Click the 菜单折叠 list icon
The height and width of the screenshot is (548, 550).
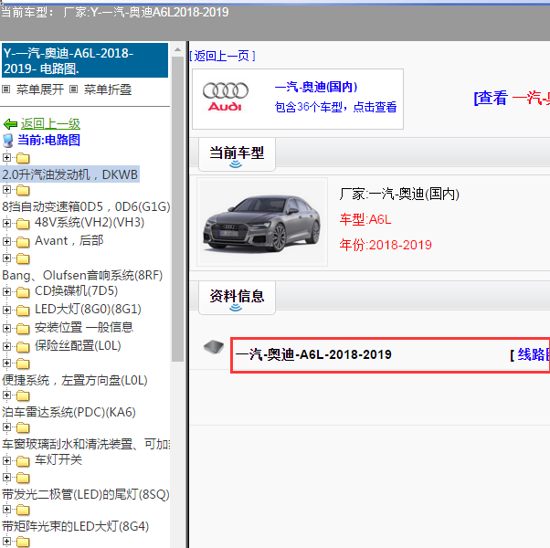(x=73, y=90)
